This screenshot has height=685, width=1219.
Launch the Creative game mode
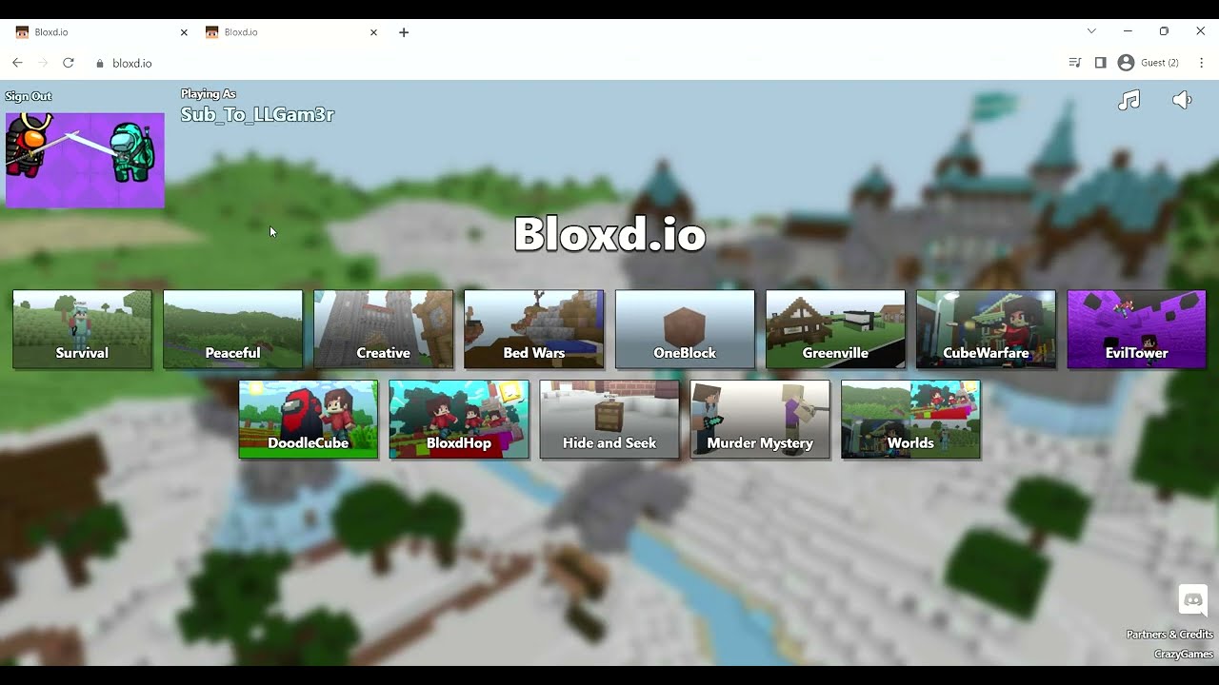[383, 329]
